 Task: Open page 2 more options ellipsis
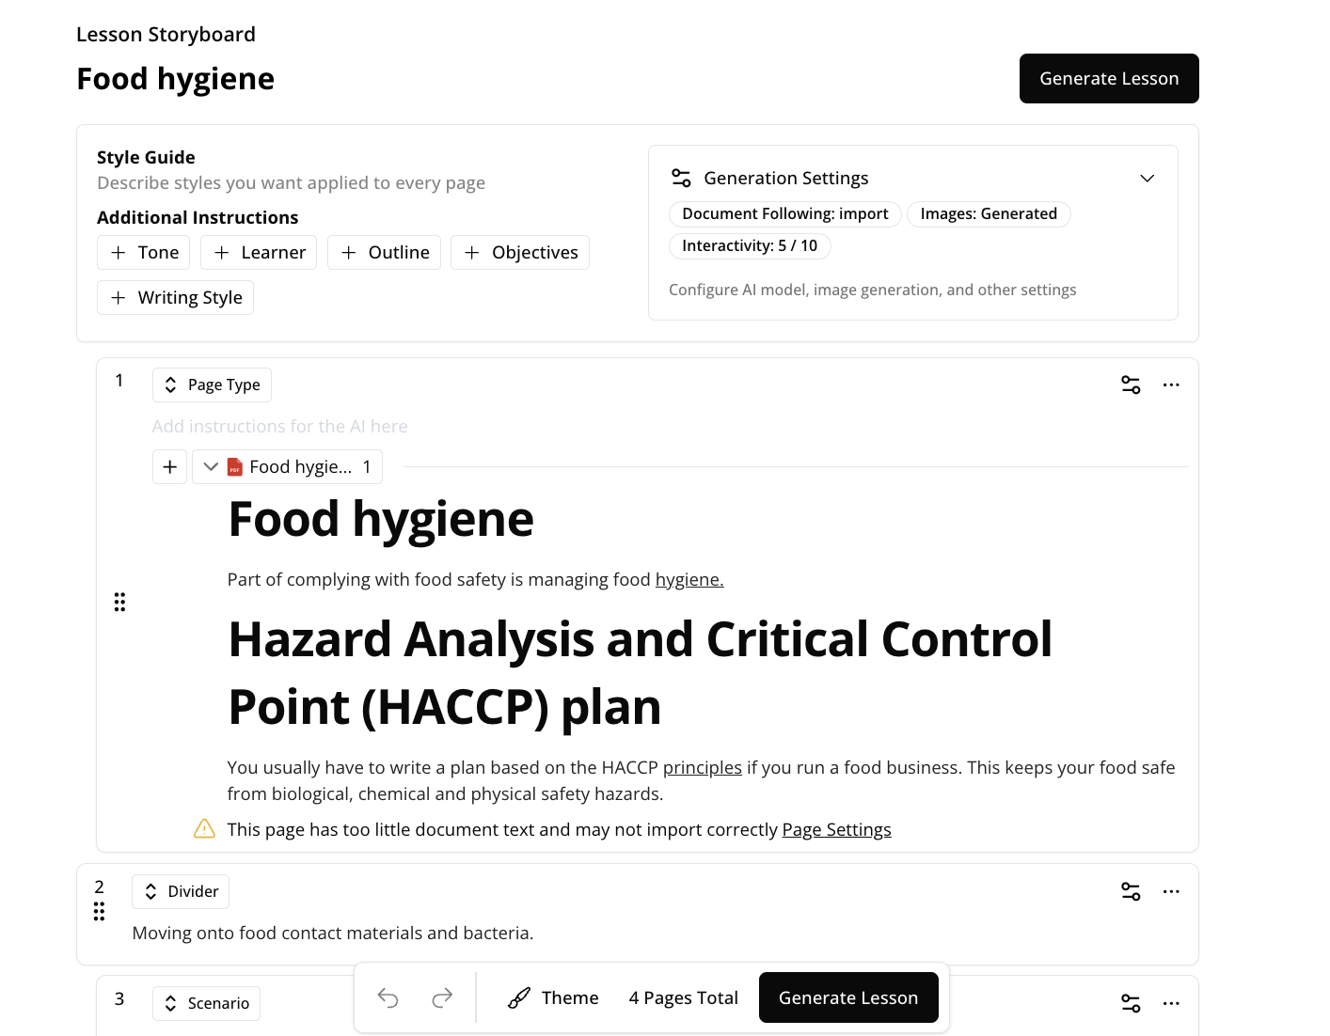[x=1171, y=891]
